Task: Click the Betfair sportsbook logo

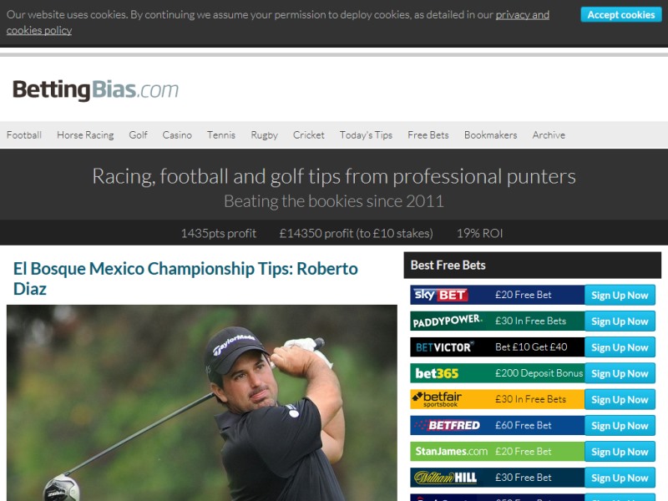Action: [437, 399]
